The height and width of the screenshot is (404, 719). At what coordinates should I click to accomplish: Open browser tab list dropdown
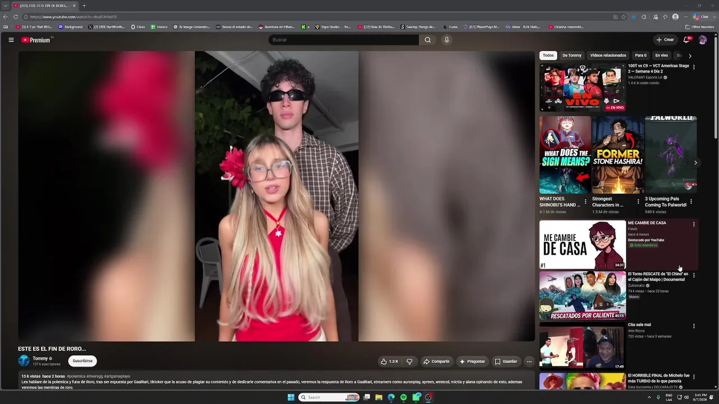click(5, 6)
